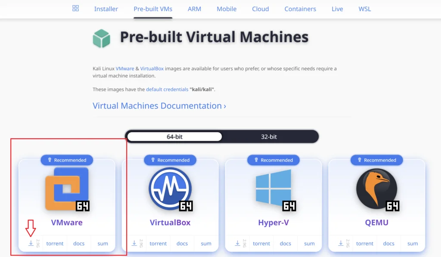Viewport: 441px width, 257px height.
Task: Click the Recommended badge on VirtualBox card
Action: [170, 160]
